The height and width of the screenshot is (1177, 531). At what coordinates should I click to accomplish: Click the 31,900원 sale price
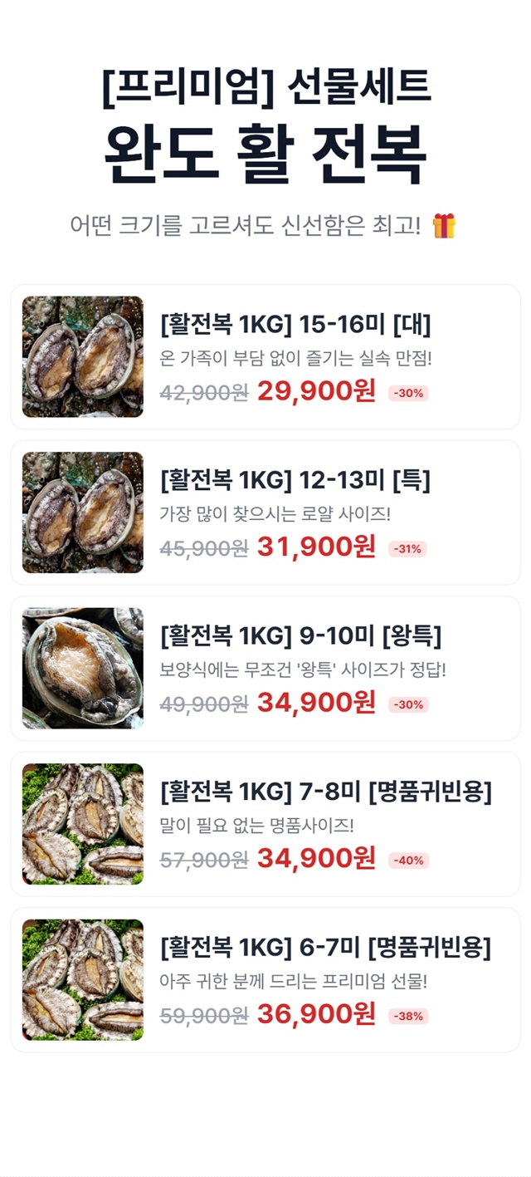316,547
